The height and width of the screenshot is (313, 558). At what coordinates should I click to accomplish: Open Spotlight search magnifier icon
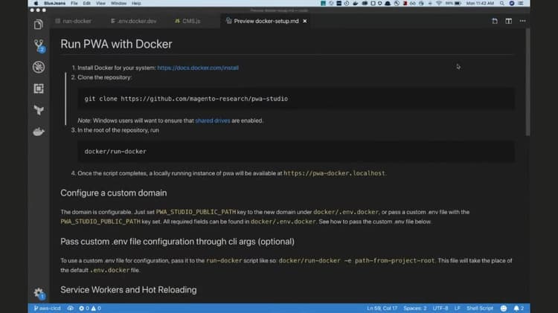(x=501, y=3)
